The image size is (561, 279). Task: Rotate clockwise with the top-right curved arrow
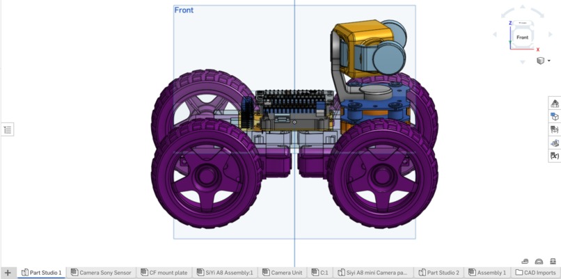[x=538, y=13]
